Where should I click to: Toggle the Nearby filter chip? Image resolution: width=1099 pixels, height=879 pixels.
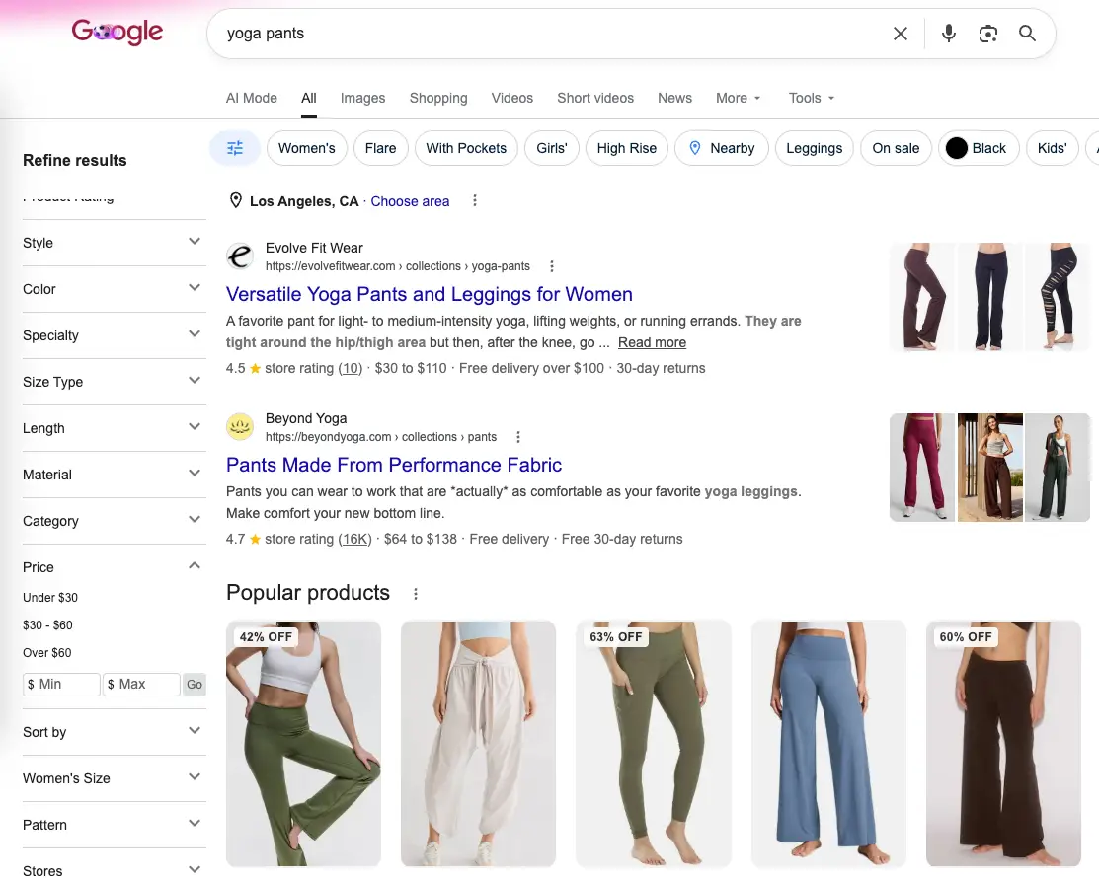[x=722, y=149]
